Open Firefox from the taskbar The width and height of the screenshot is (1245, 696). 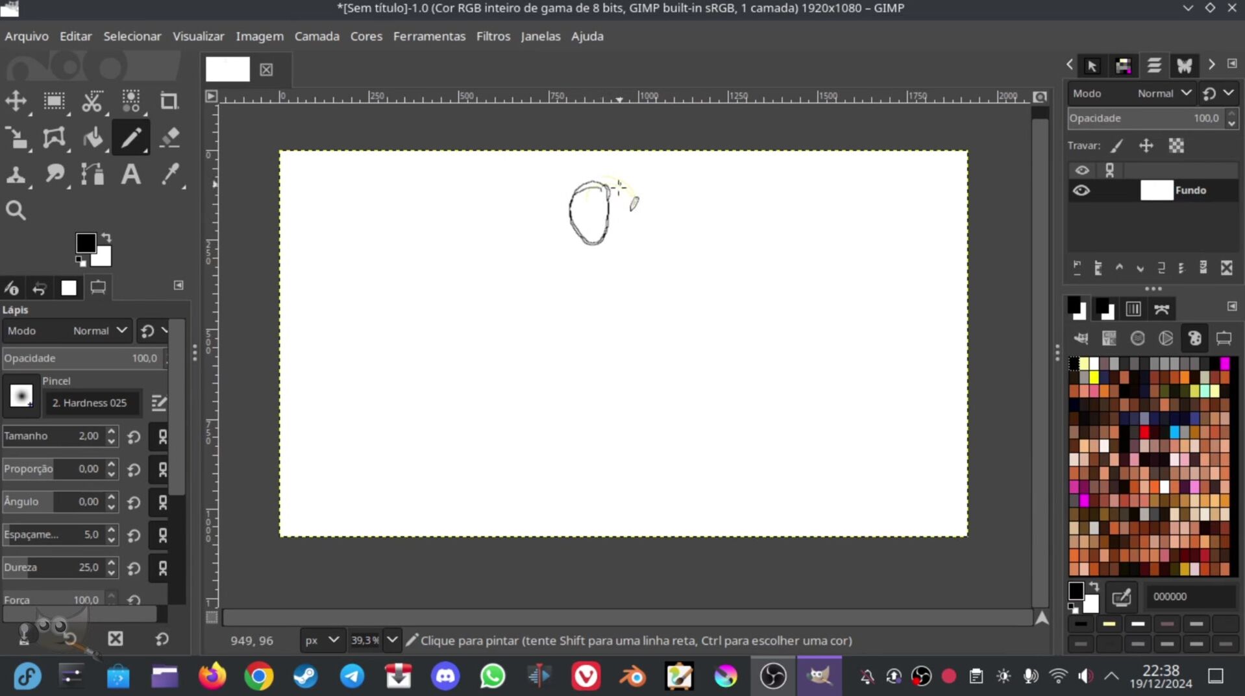tap(212, 677)
